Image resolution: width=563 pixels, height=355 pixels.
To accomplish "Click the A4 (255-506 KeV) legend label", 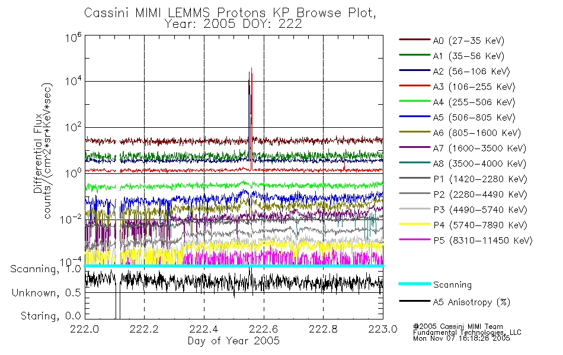I will [474, 102].
